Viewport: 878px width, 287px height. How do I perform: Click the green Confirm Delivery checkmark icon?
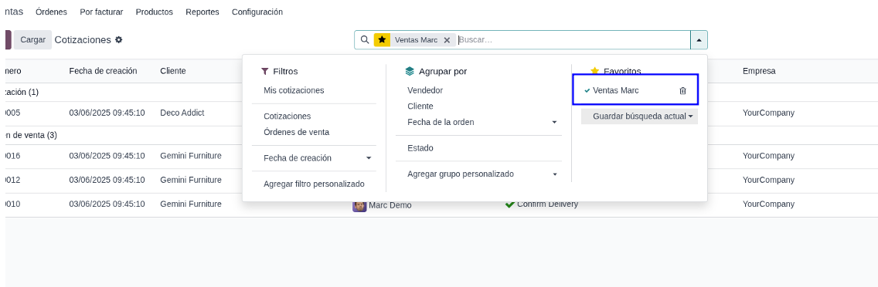click(x=509, y=204)
